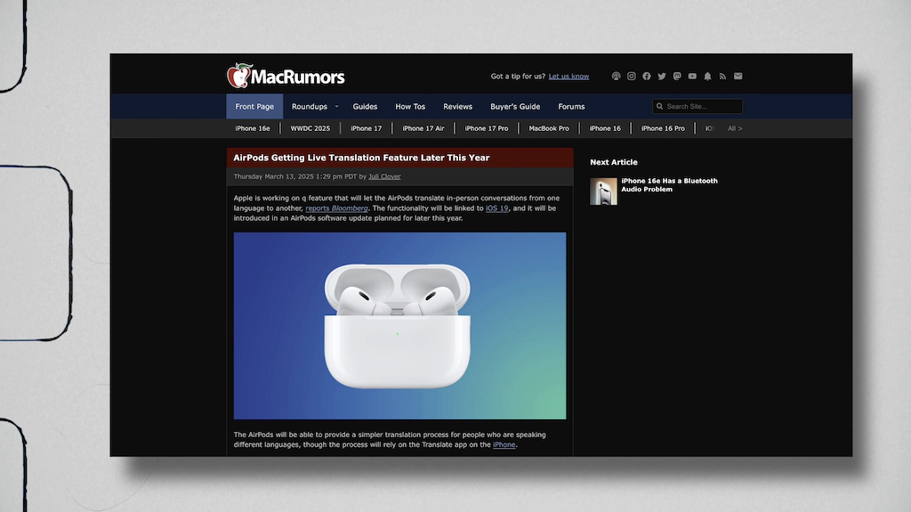Image resolution: width=911 pixels, height=512 pixels.
Task: Click the iPhone link in article text
Action: pos(504,444)
